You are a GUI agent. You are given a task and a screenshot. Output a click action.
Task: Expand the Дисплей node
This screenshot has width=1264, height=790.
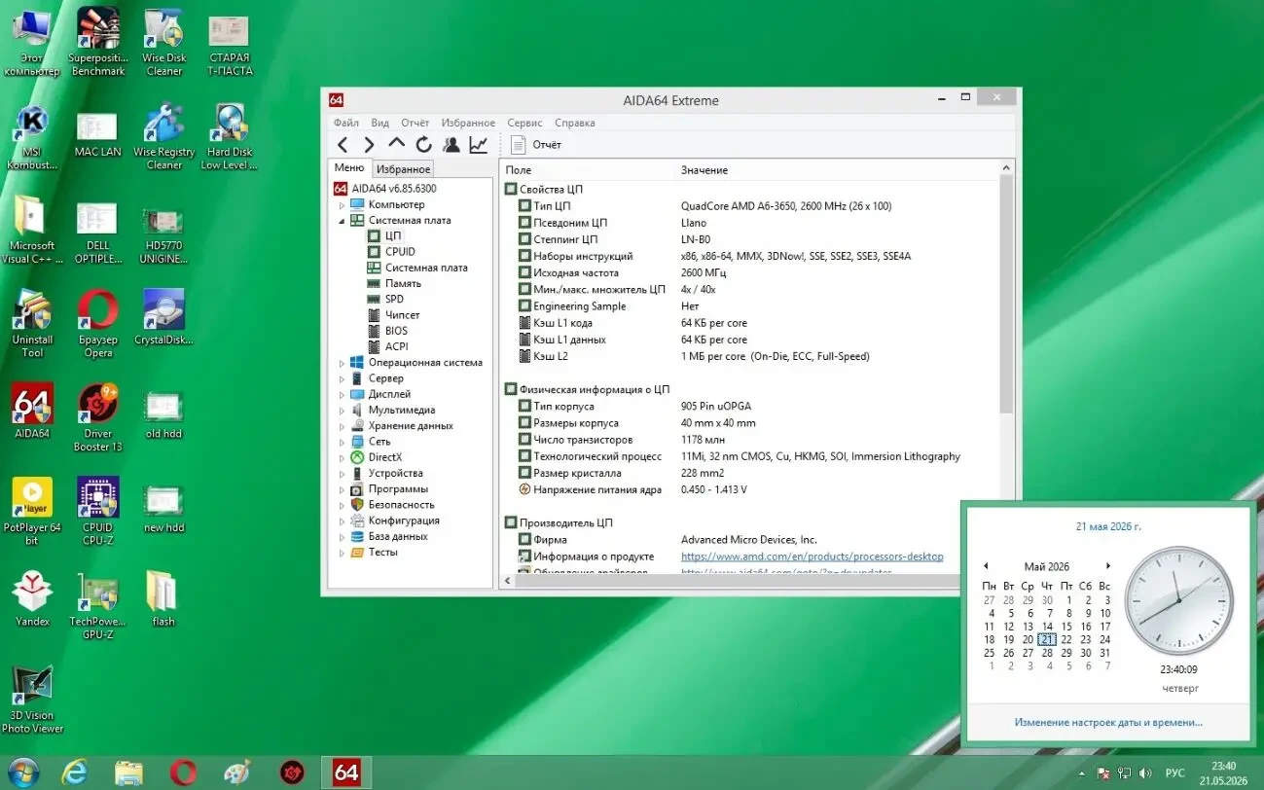tap(342, 394)
